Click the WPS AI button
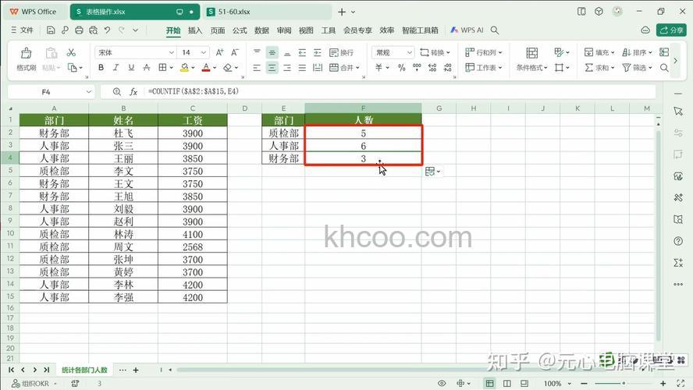The image size is (693, 390). [467, 30]
